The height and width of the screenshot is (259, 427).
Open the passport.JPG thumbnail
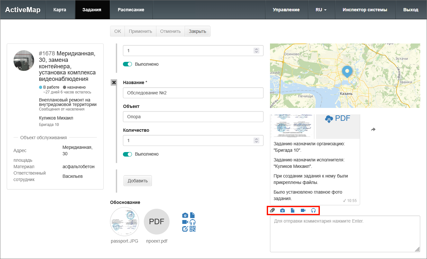[125, 222]
